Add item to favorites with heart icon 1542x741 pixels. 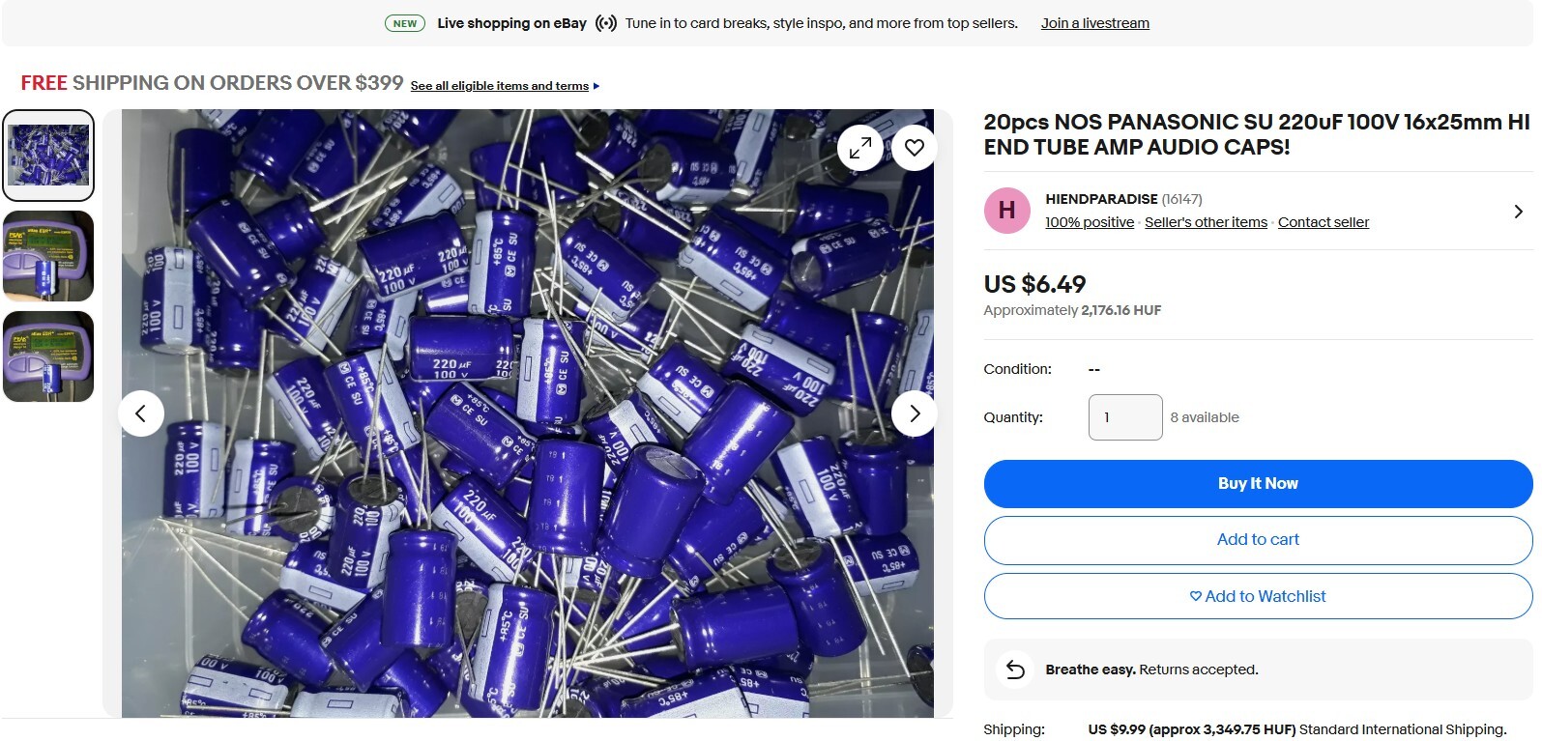(x=914, y=148)
